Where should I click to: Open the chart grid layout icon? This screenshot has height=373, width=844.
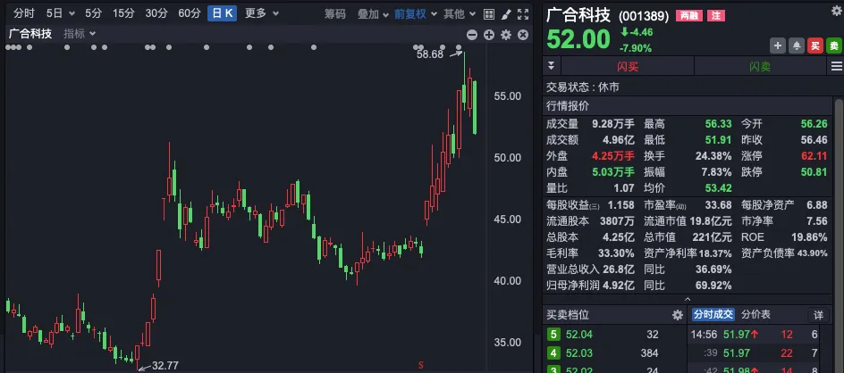(x=489, y=14)
